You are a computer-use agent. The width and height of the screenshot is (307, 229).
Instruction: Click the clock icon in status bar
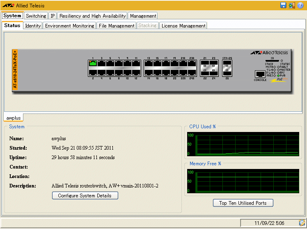(x=302, y=223)
